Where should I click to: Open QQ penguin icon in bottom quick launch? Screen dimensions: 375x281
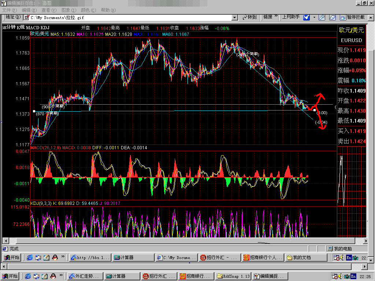pos(53,276)
